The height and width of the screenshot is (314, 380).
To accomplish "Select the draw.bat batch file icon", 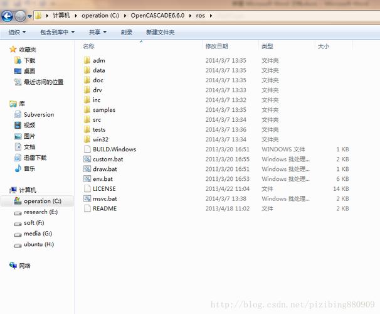I will pyautogui.click(x=87, y=169).
